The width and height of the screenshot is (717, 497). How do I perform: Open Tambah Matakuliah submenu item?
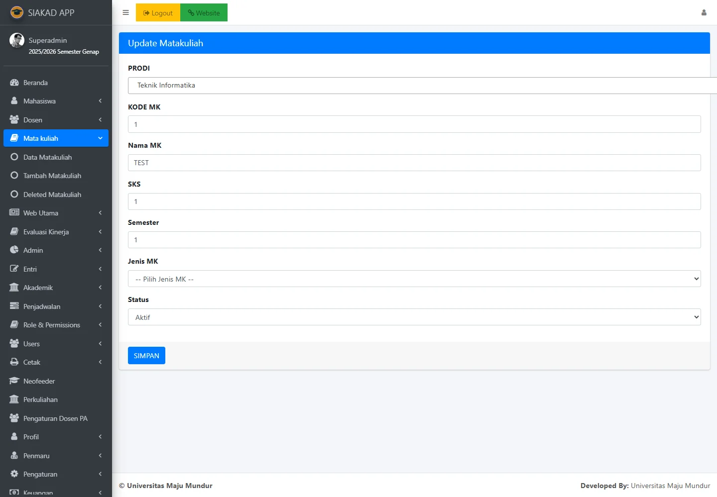[x=52, y=176]
